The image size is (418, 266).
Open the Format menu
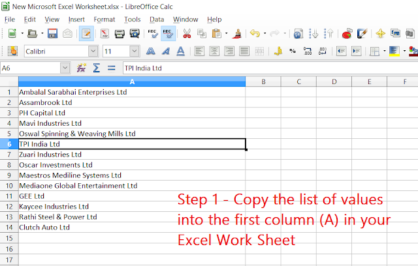104,20
